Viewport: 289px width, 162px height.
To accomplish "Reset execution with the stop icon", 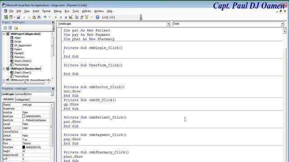I will 65,17.
